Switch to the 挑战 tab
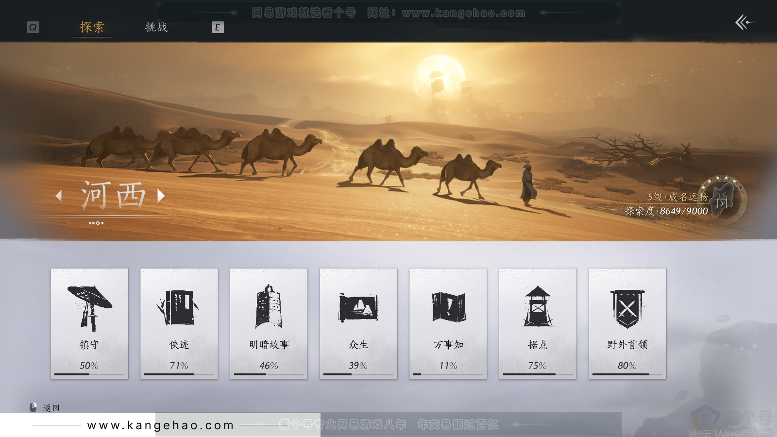Screen dimensions: 777x437 pos(156,28)
